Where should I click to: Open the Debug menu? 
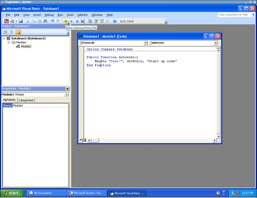point(49,15)
